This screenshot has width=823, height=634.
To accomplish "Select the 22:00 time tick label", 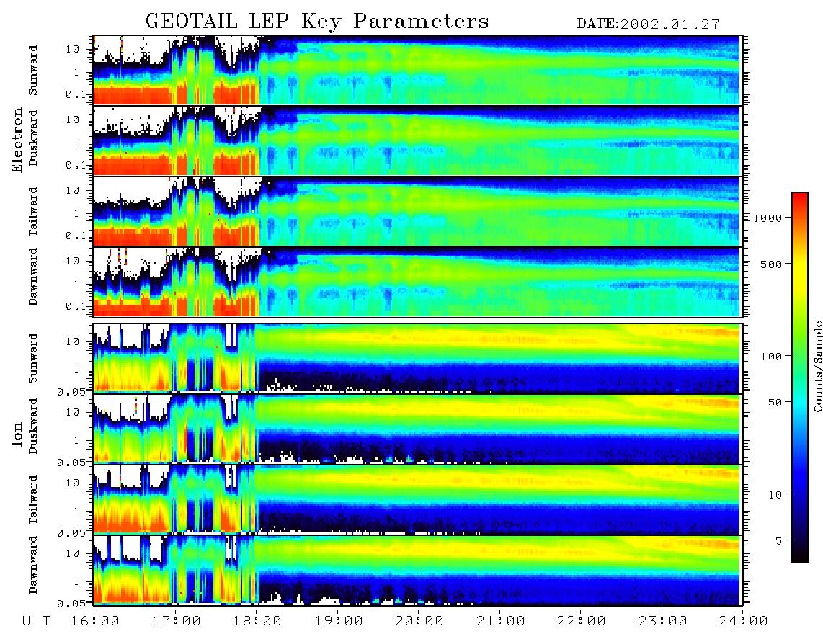I will click(582, 621).
